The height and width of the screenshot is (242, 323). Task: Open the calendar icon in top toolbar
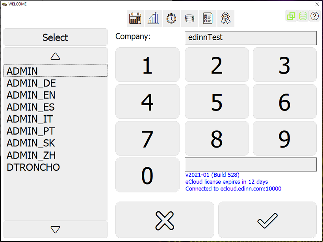pyautogui.click(x=135, y=18)
